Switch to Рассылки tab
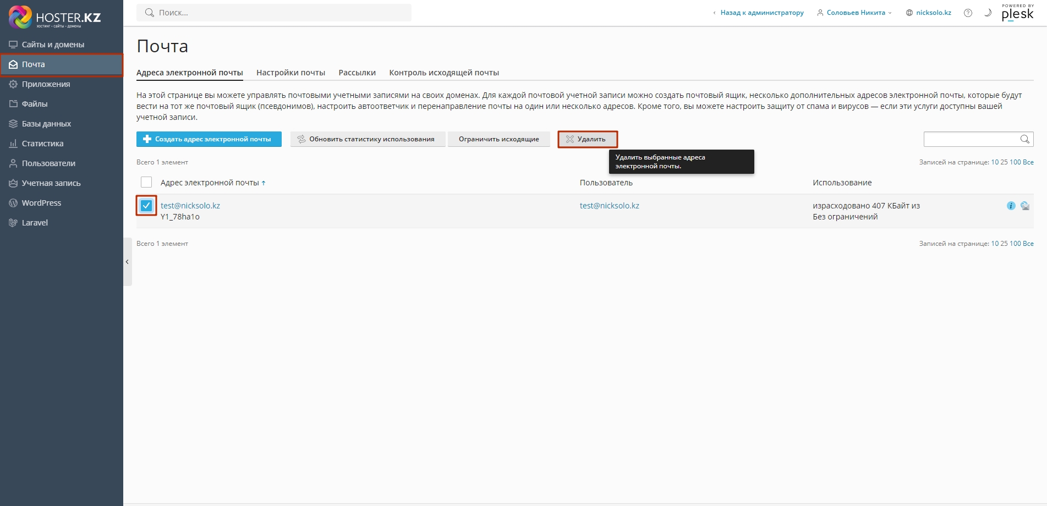The height and width of the screenshot is (506, 1047). pos(357,73)
